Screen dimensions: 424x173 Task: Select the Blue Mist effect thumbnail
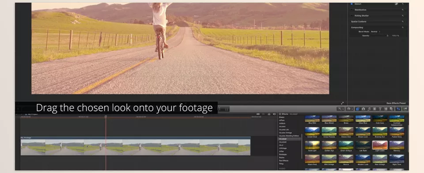click(x=312, y=119)
